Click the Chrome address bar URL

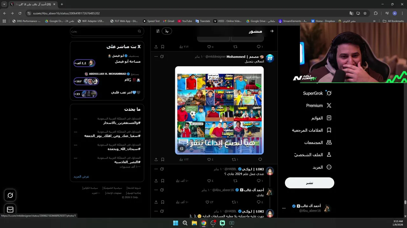point(66,13)
